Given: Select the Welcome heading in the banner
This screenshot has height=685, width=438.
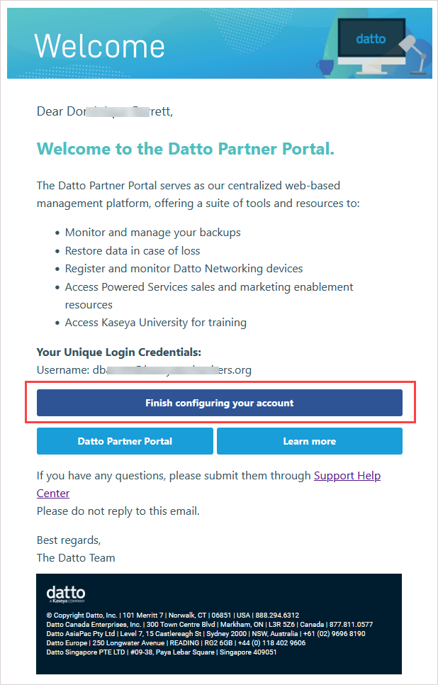Looking at the screenshot, I should 100,45.
